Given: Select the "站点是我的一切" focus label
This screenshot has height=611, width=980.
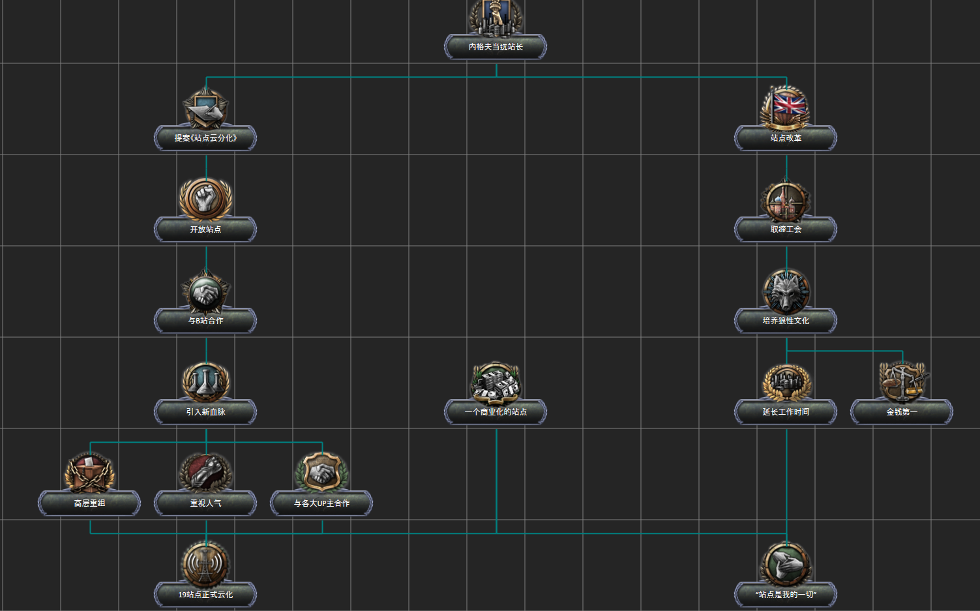Looking at the screenshot, I should click(786, 595).
